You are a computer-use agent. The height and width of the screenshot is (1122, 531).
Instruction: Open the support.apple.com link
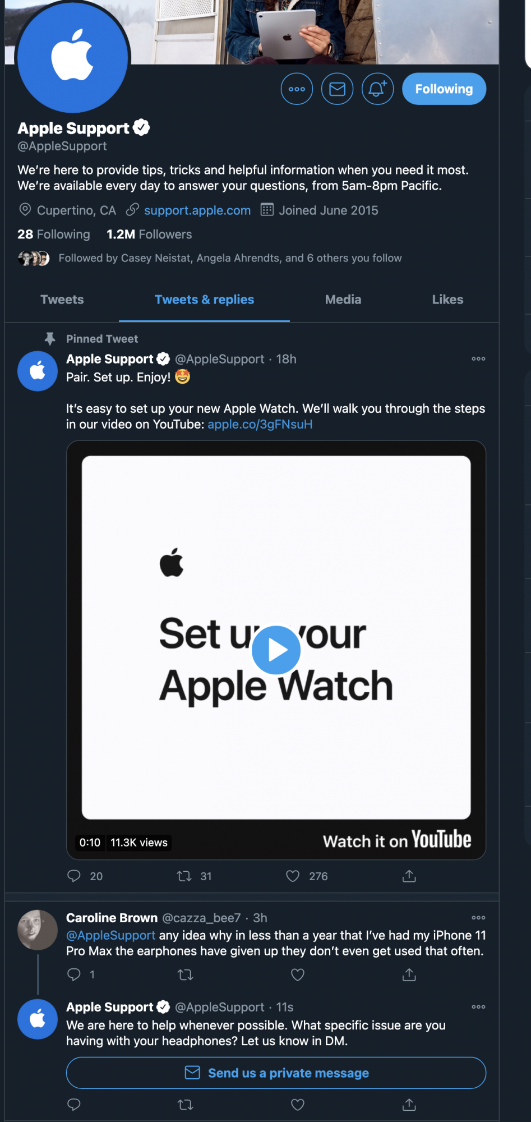(197, 210)
